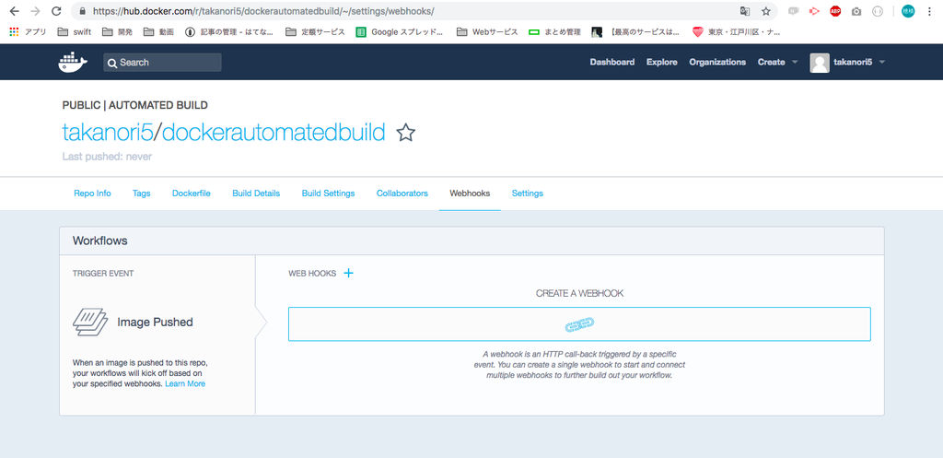The height and width of the screenshot is (458, 943).
Task: Click the Docker whale logo
Action: (x=73, y=62)
